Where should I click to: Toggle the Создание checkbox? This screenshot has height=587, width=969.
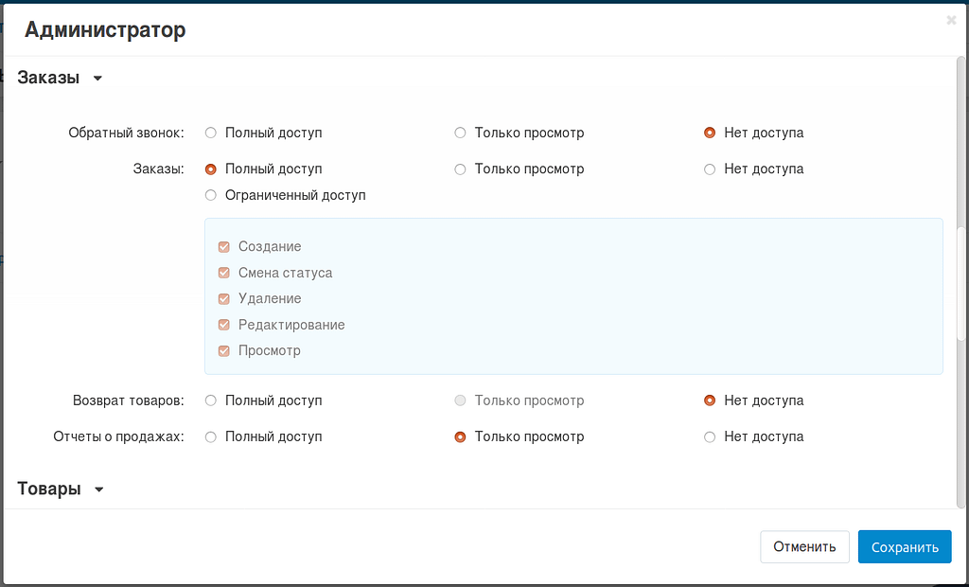point(224,247)
